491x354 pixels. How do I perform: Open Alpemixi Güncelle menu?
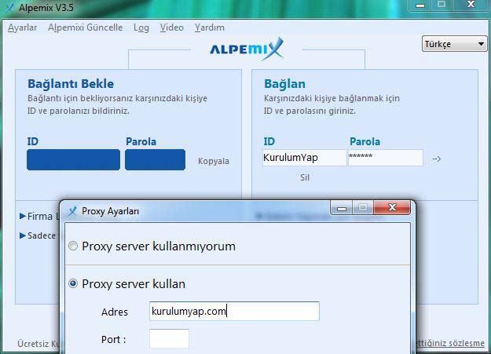click(x=85, y=27)
